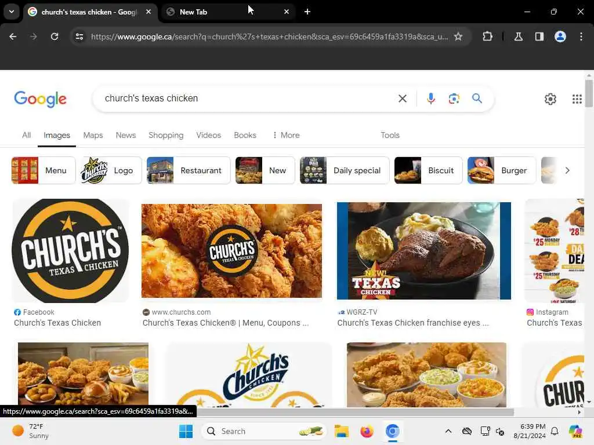Screen dimensions: 594x445
Task: Select the Images search tab
Action: tap(57, 135)
